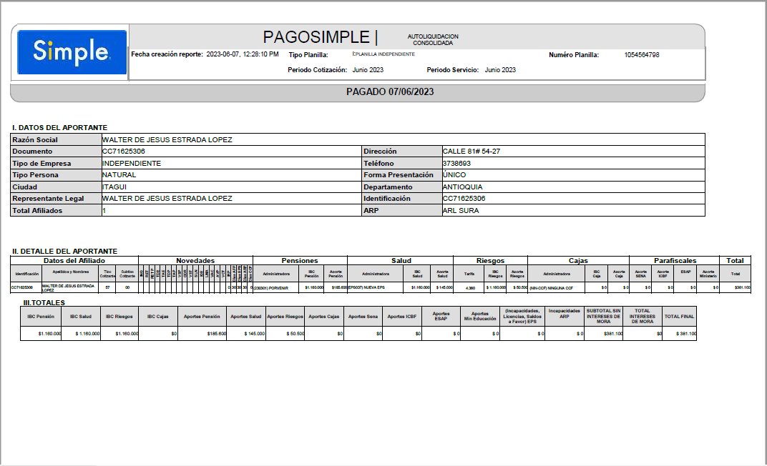This screenshot has height=466, width=767.
Task: Click the Pensiones column group header
Action: tap(300, 261)
